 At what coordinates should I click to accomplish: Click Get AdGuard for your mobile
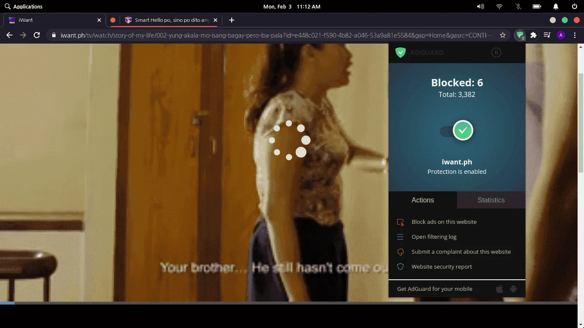(x=435, y=289)
